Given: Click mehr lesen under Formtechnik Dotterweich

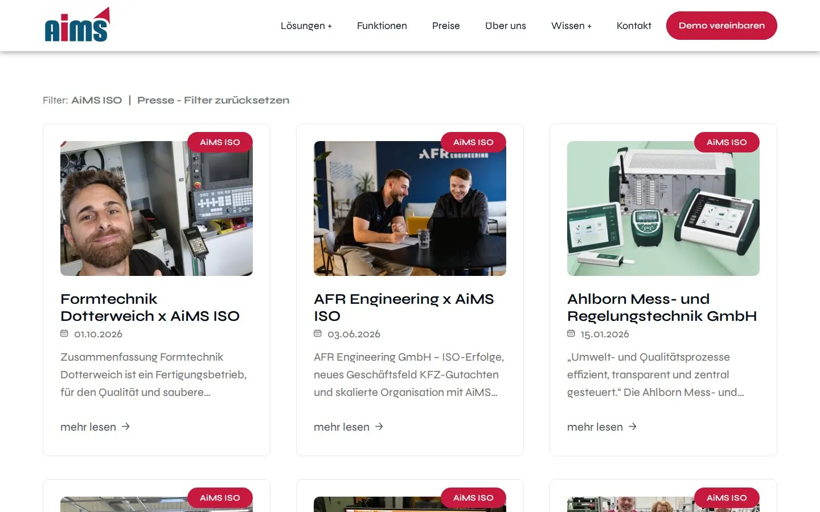Looking at the screenshot, I should [95, 427].
